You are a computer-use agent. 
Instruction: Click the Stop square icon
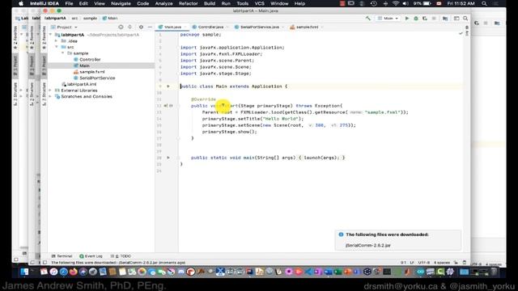coord(434,19)
